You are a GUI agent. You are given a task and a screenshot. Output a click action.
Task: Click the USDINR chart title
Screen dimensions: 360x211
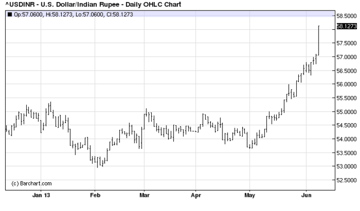tap(93, 4)
